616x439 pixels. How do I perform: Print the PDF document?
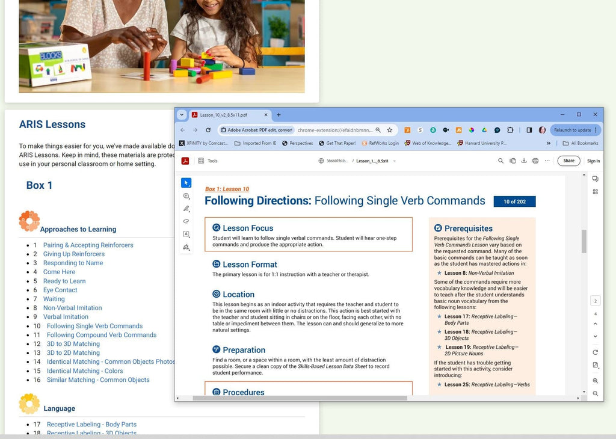click(x=535, y=161)
